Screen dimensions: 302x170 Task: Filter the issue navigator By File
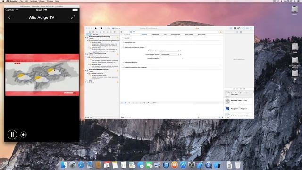pos(89,34)
